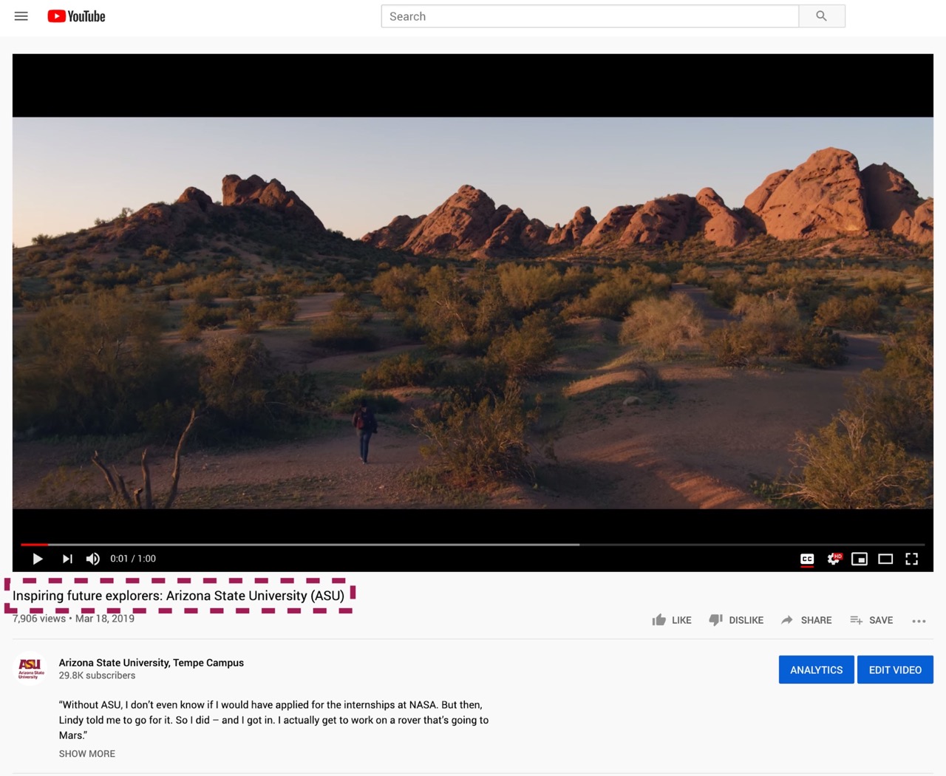Viewport: 946px width, 776px height.
Task: Click the video frame to play
Action: point(473,313)
